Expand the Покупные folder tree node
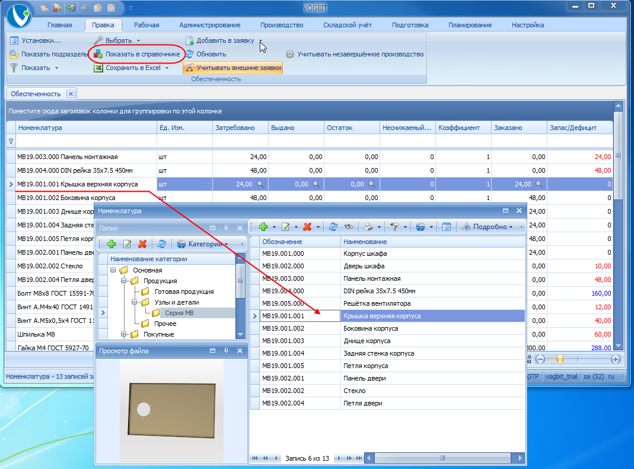634x469 pixels. 124,334
